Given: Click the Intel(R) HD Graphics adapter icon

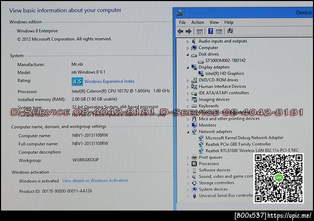Looking at the screenshot, I should click(201, 73).
